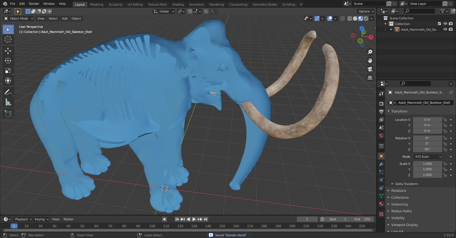Open the Particles properties tab
456x238 pixels.
coord(381,172)
